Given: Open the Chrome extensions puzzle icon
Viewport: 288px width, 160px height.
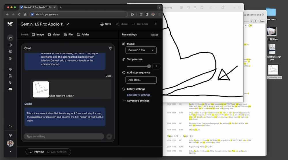Looking at the screenshot, I should click(x=132, y=14).
